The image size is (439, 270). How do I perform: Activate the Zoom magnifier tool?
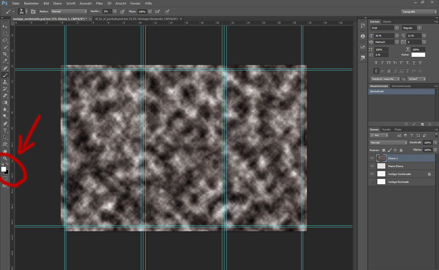click(x=5, y=158)
